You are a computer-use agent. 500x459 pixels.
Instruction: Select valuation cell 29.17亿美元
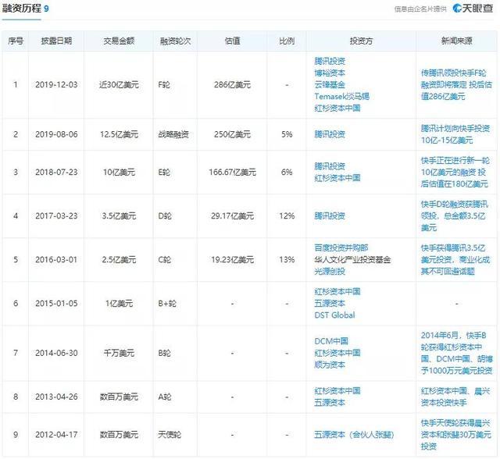[232, 216]
